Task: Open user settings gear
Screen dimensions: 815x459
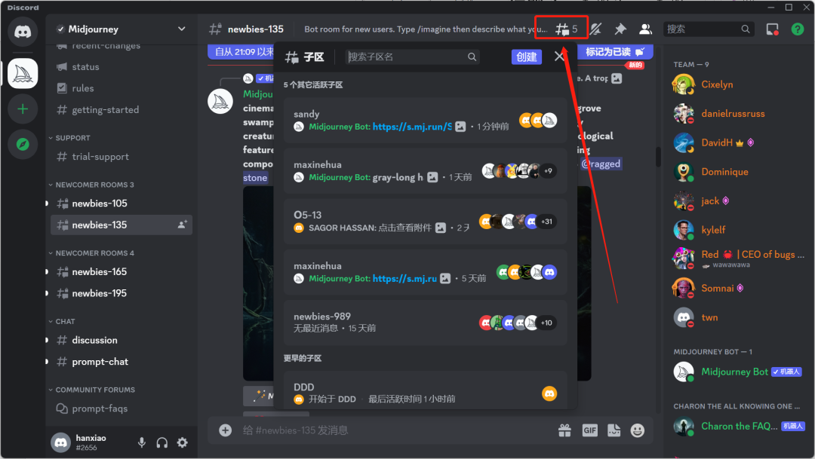Action: click(x=183, y=443)
